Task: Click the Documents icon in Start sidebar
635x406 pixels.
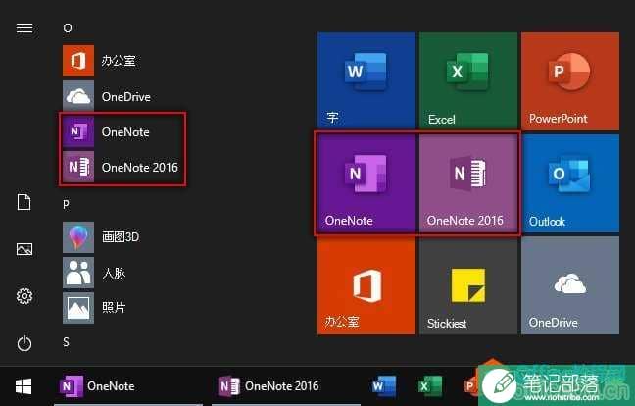Action: (24, 202)
